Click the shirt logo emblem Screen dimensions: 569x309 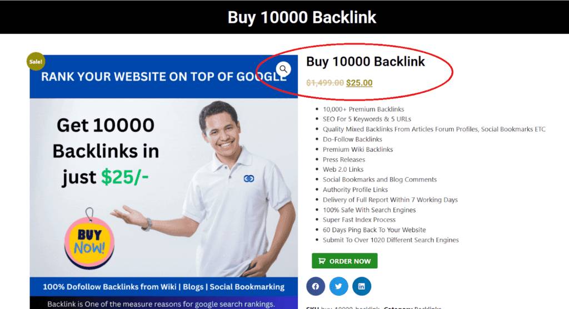pos(248,178)
